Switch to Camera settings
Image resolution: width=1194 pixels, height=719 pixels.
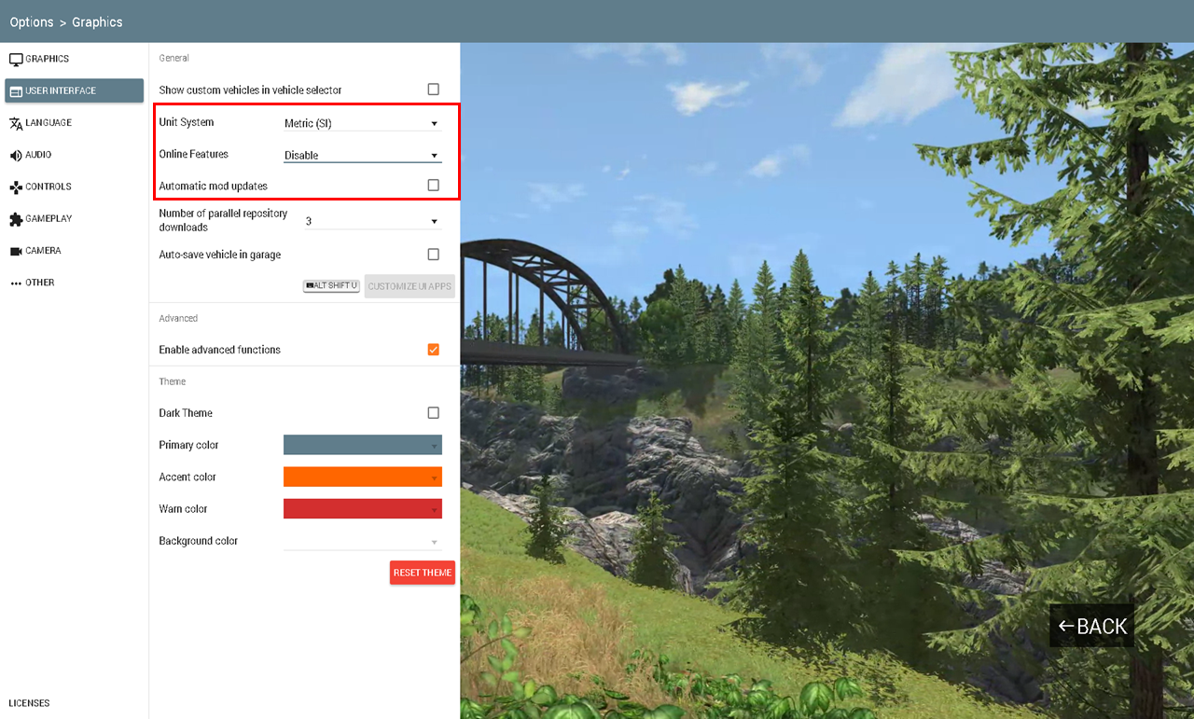tap(75, 251)
